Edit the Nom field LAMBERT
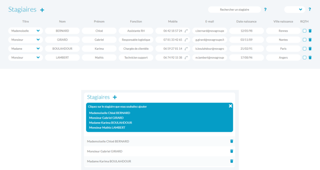The width and height of the screenshot is (320, 170). click(62, 57)
